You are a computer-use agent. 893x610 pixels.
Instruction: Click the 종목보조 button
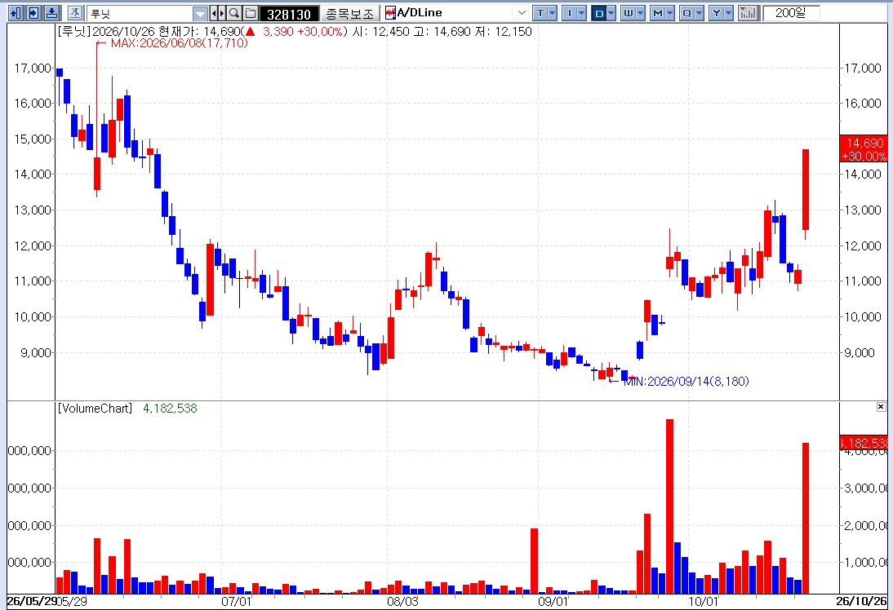(350, 13)
